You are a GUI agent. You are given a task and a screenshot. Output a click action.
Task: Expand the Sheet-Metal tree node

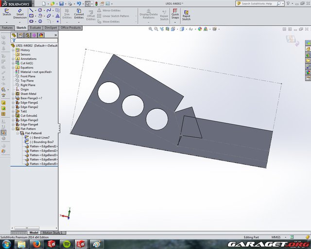(x=14, y=93)
